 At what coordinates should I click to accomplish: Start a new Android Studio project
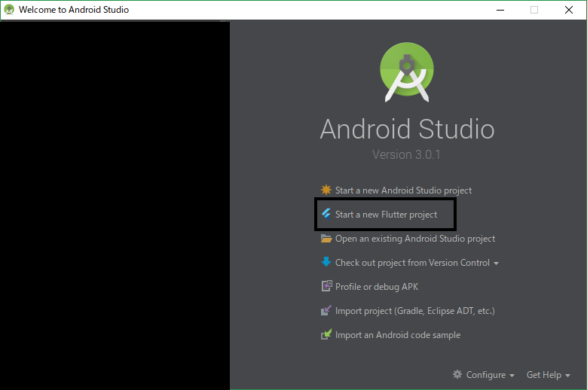403,190
